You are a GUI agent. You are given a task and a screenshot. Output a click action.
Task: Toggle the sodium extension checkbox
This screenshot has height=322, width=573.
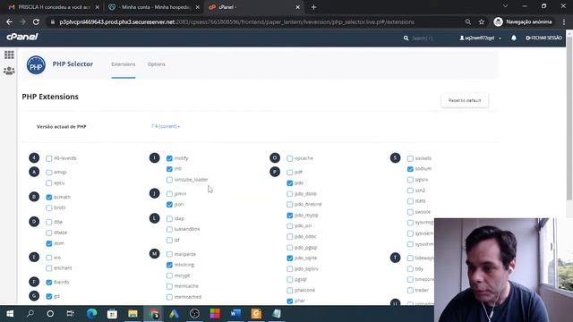coord(410,169)
